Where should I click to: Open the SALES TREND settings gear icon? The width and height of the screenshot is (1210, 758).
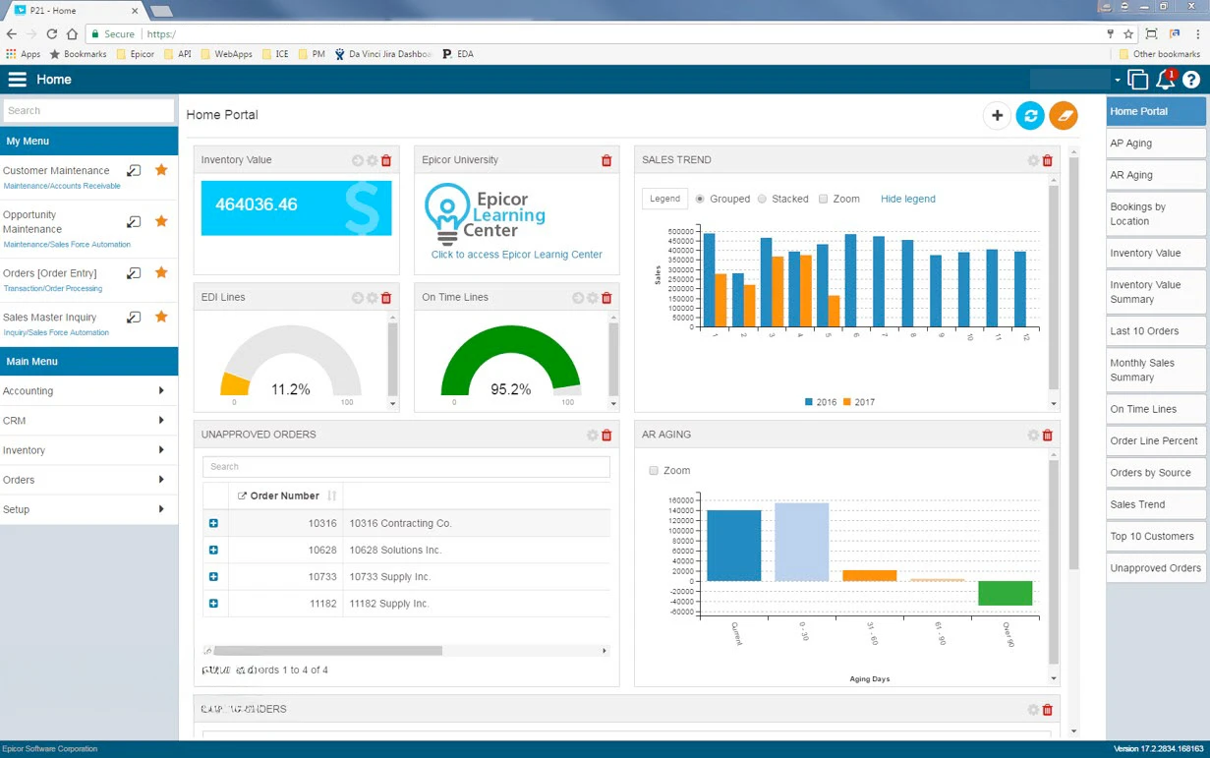tap(1033, 160)
